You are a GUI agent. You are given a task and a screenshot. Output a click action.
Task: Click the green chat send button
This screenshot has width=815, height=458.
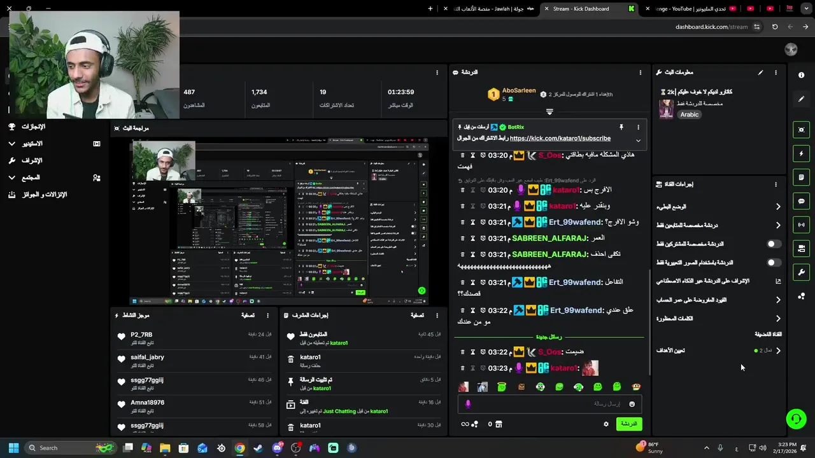tap(629, 424)
